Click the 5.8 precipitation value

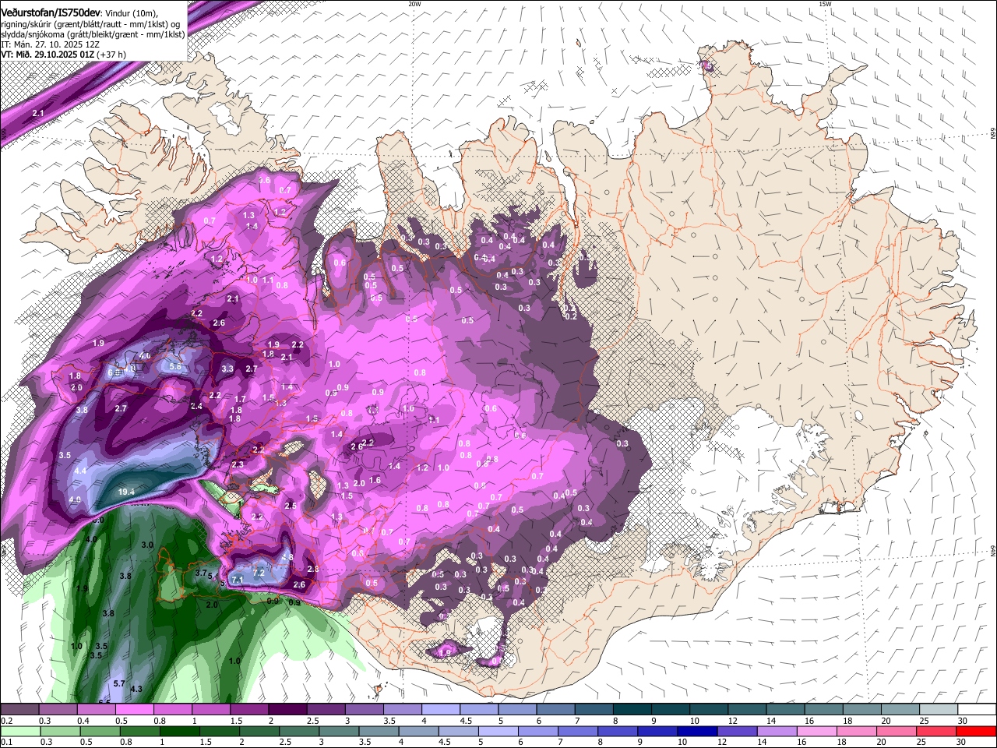(175, 367)
